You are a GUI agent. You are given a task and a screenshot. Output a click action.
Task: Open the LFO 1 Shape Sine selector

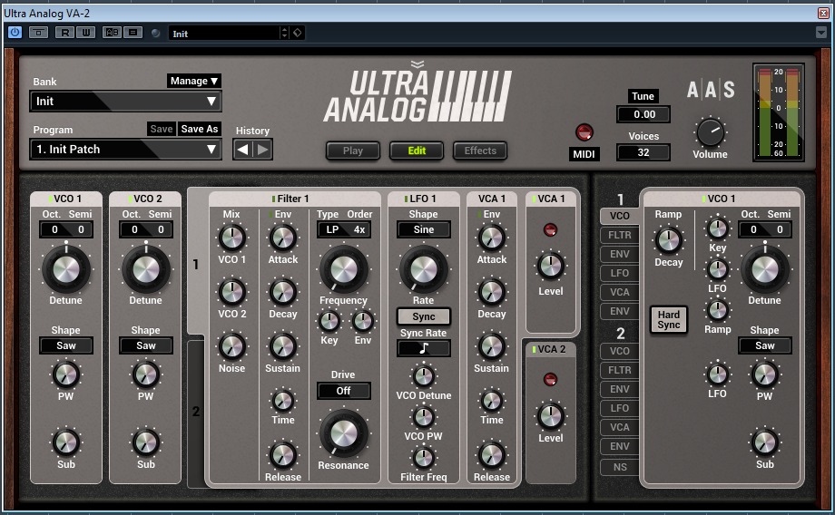423,229
